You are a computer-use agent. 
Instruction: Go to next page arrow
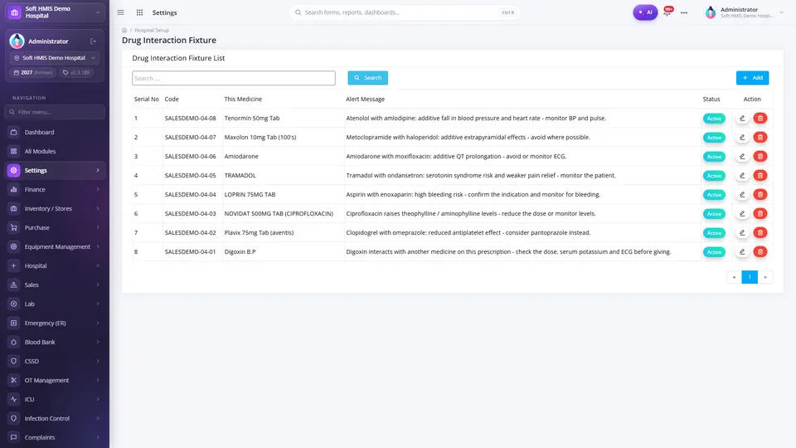pyautogui.click(x=765, y=277)
